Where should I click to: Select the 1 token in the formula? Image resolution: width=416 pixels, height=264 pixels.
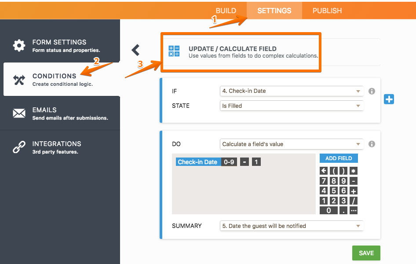[256, 162]
